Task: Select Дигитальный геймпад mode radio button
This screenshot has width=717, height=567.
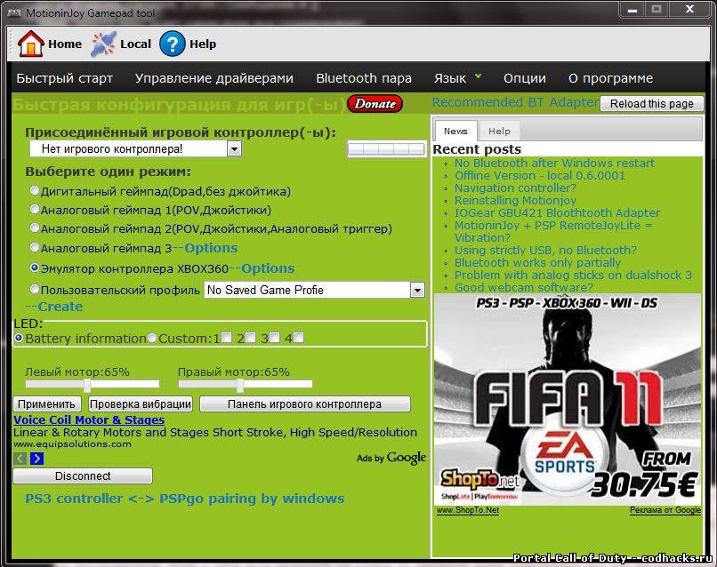Action: click(35, 190)
